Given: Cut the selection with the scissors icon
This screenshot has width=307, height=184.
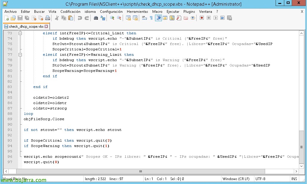Looking at the screenshot, I should (x=57, y=18).
